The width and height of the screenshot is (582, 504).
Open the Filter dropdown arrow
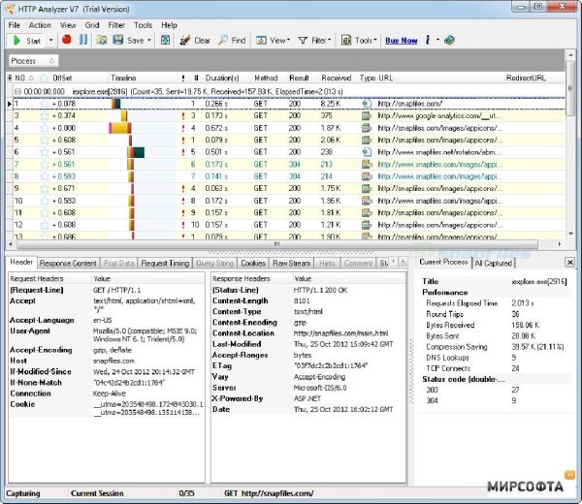tap(329, 40)
